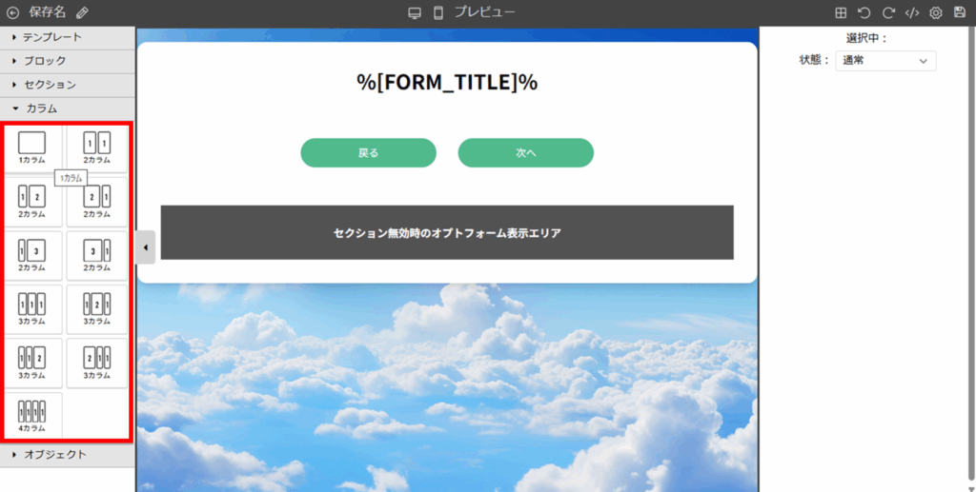Click the save floppy disk icon

click(x=960, y=12)
